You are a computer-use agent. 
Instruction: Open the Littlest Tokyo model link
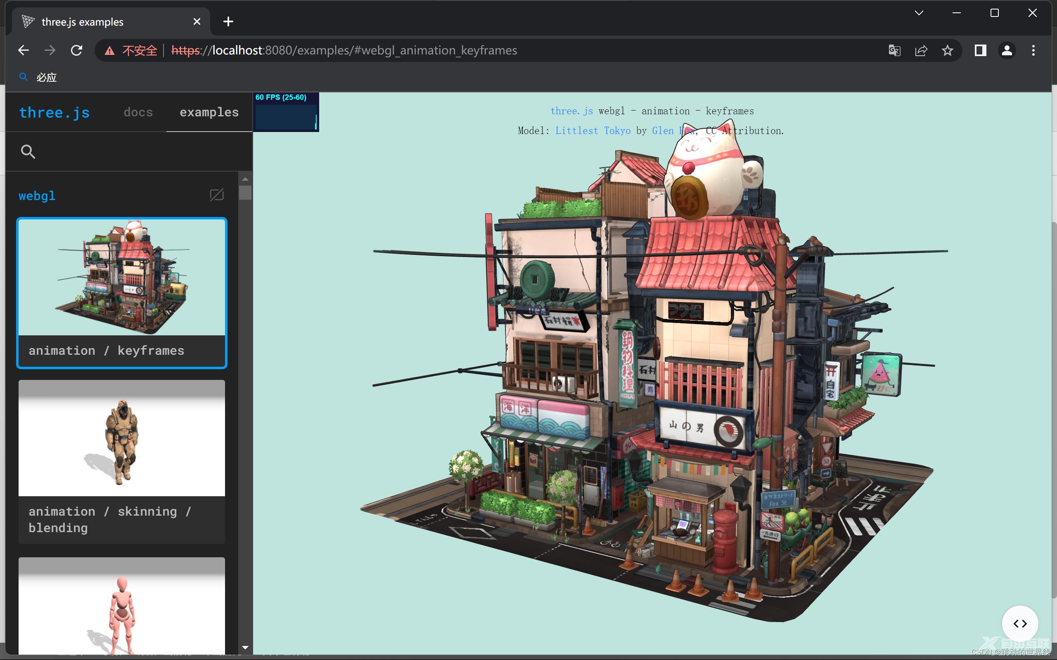click(x=593, y=130)
